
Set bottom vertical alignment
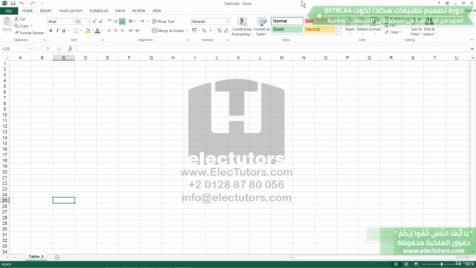(122, 22)
